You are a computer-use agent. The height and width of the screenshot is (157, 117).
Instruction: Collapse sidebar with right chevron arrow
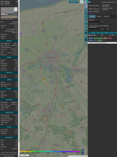86,2
